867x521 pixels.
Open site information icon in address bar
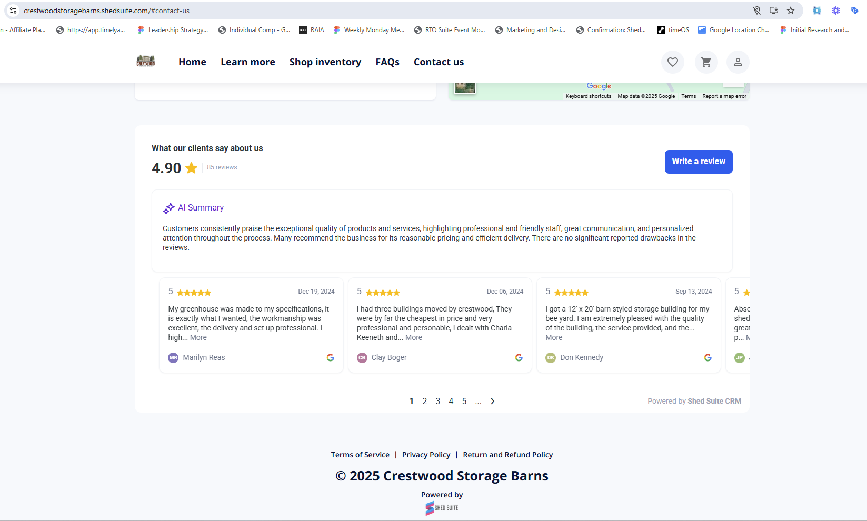tap(13, 11)
